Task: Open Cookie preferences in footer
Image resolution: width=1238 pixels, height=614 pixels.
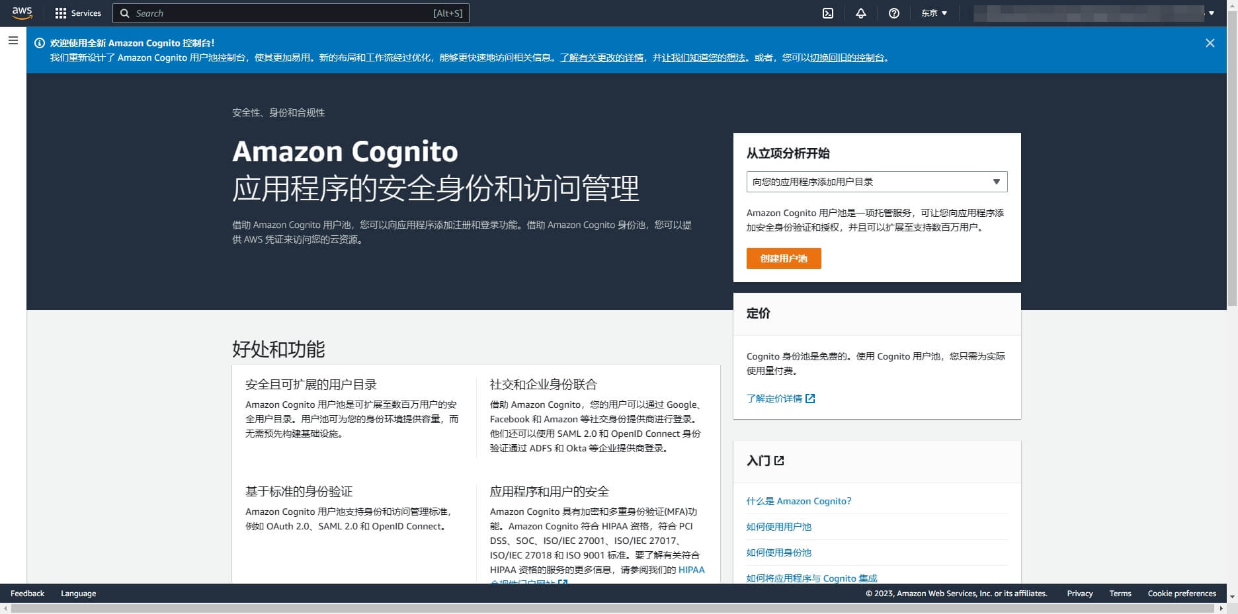Action: point(1181,594)
